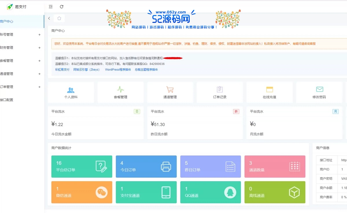347x213 pixels.
Task: Open 接口配置 sidebar item
Action: (22, 100)
